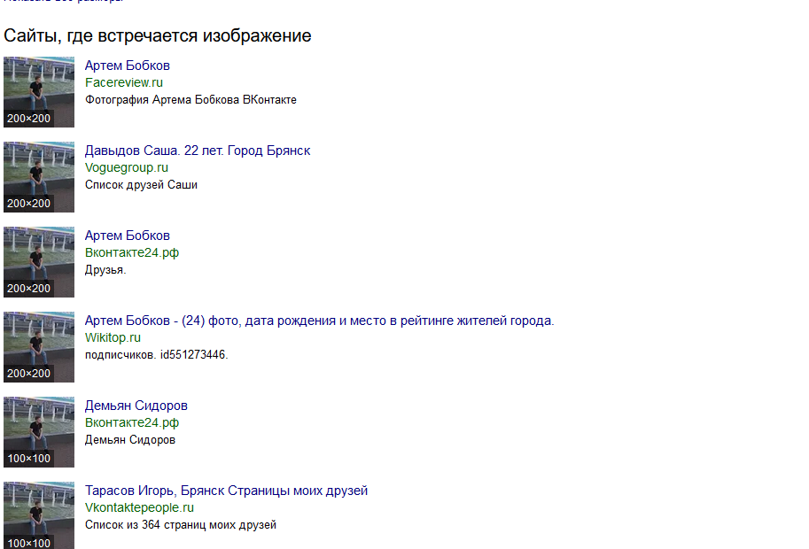Click the 'Фотография Артема Бобкова ВКонтакте' snippet text

coord(191,100)
